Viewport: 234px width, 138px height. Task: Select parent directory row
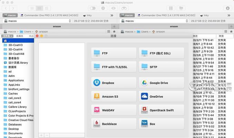click(18, 41)
